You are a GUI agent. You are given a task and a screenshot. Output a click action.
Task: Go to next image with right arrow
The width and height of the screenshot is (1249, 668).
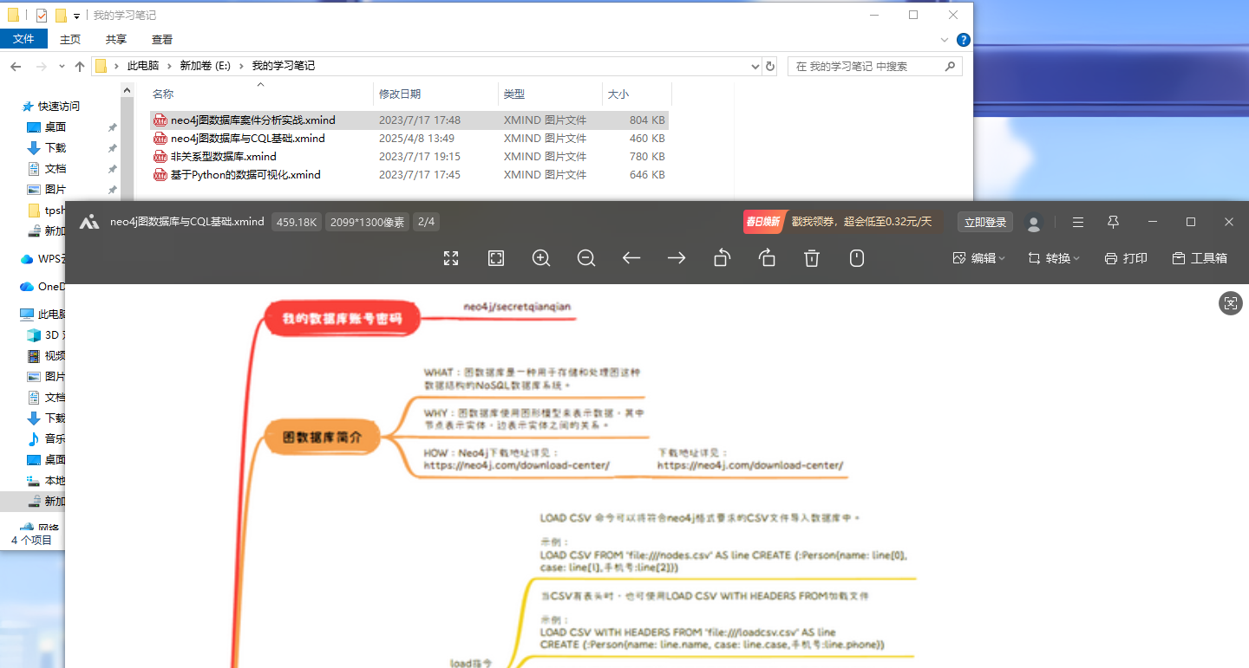coord(677,258)
